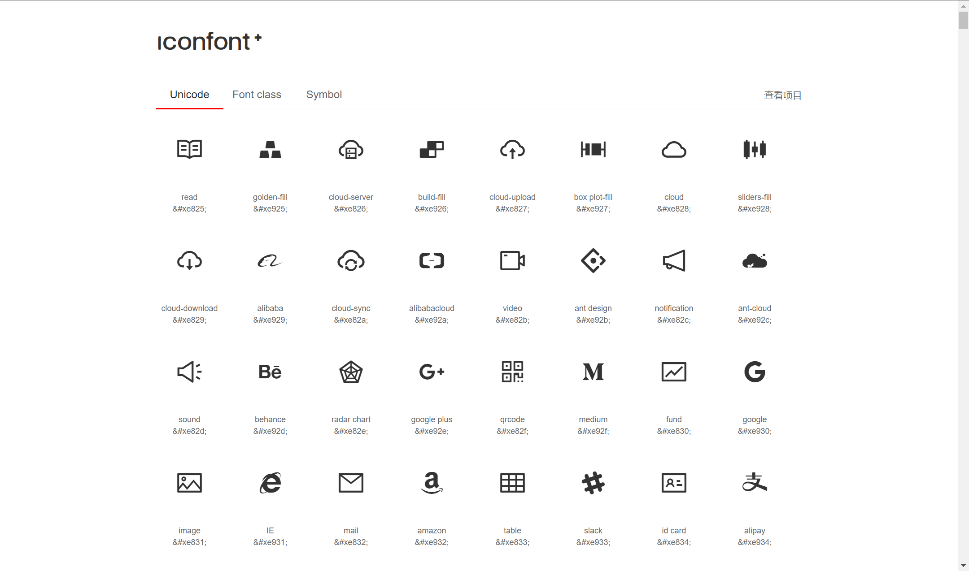Screen dimensions: 969x571
Task: Click the sound speaker icon
Action: click(189, 372)
